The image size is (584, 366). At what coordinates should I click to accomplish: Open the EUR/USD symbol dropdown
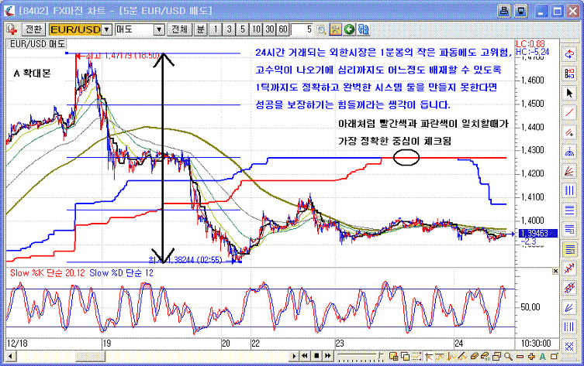tap(107, 29)
